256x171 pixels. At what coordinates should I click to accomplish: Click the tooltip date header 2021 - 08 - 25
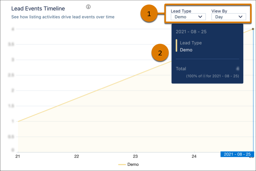(191, 32)
